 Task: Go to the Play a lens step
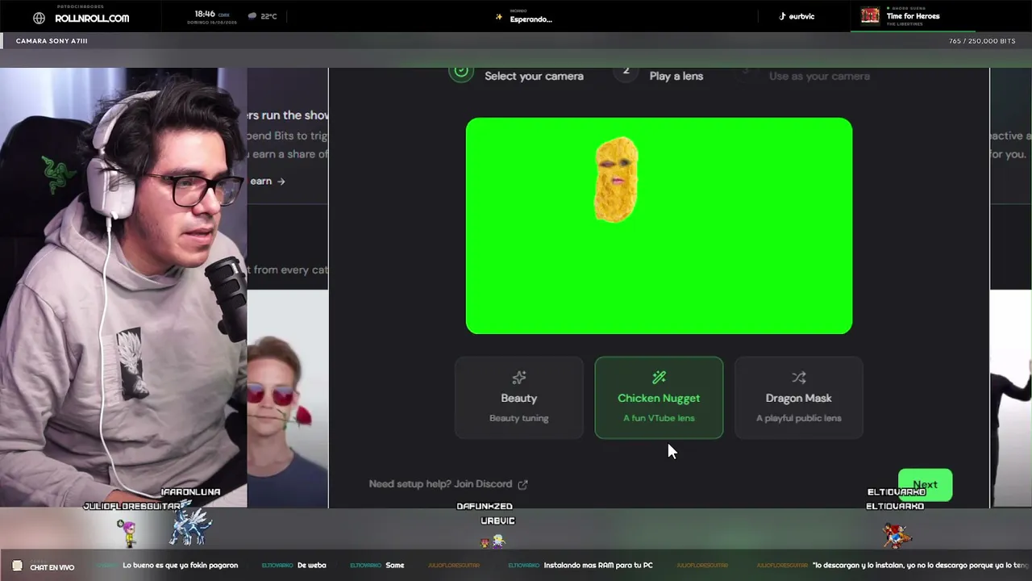676,76
